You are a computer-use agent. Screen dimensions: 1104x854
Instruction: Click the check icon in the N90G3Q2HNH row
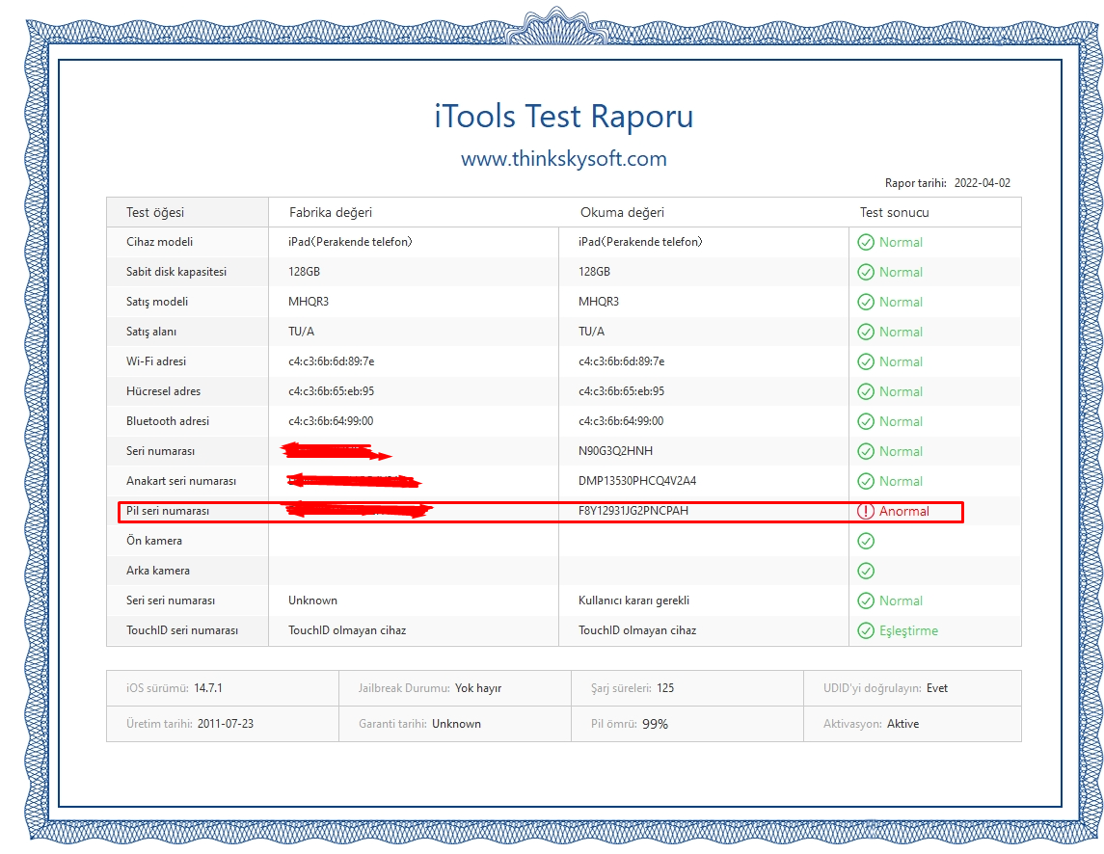coord(865,451)
